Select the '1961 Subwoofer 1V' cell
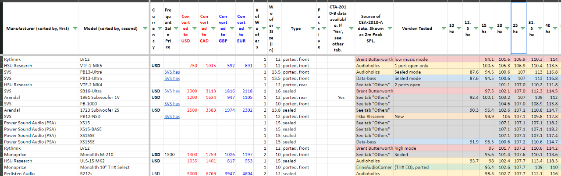 pos(115,97)
